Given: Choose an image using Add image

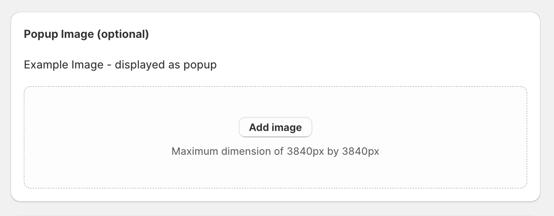Looking at the screenshot, I should 275,128.
